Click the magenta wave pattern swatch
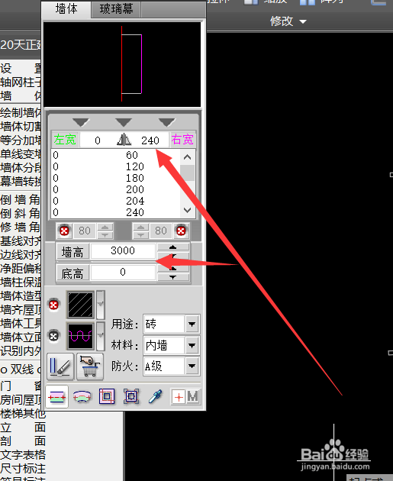 pos(81,336)
